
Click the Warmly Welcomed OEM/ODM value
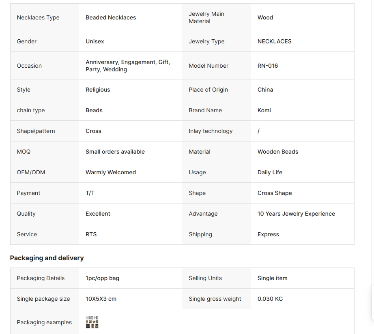[111, 172]
